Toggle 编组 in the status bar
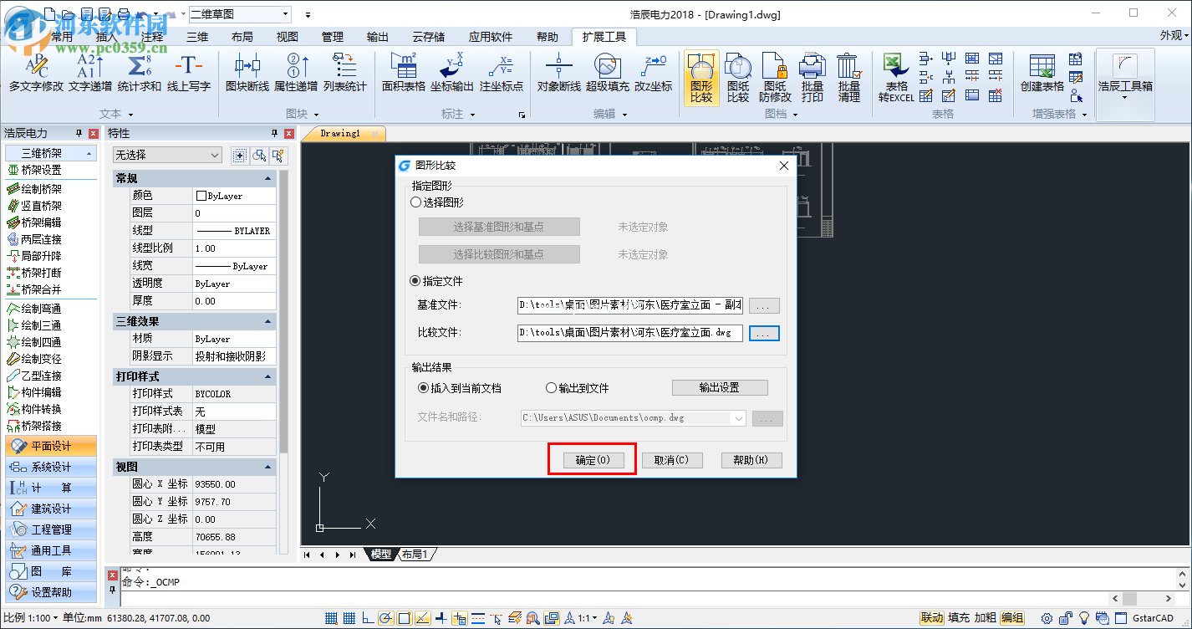 point(1012,618)
